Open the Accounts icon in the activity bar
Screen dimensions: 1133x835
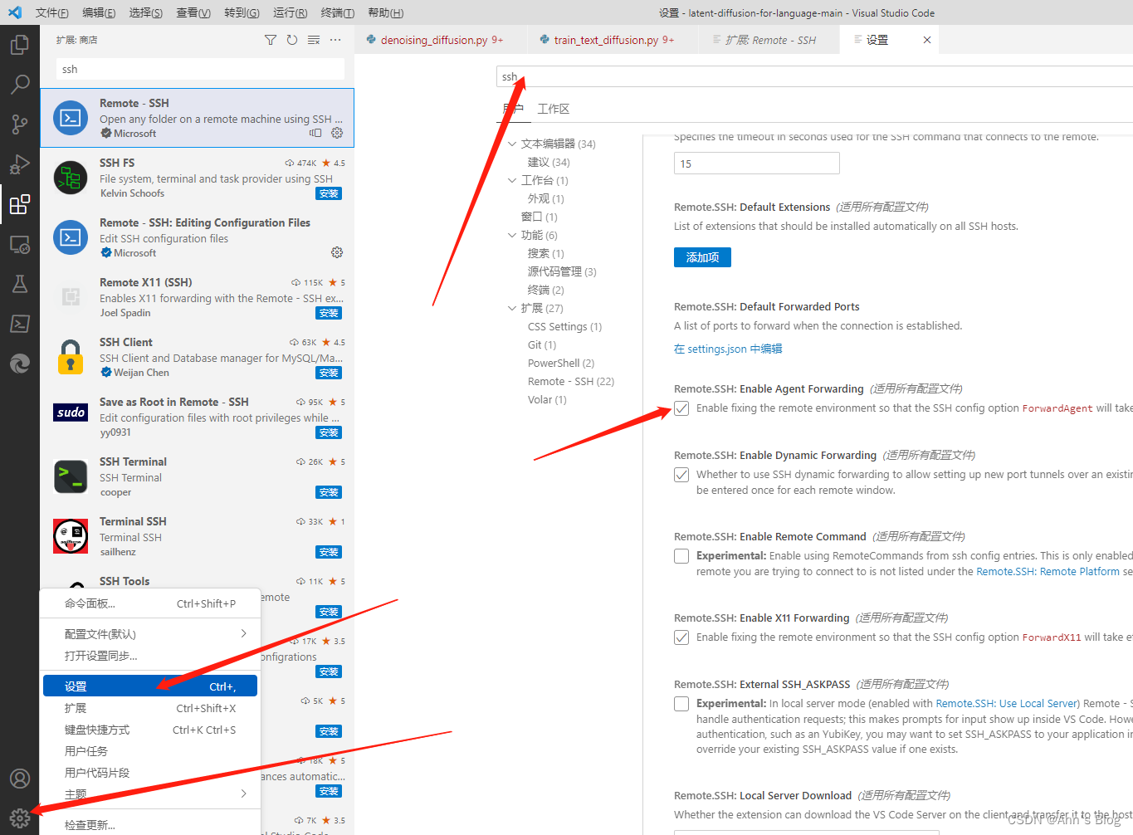click(20, 779)
